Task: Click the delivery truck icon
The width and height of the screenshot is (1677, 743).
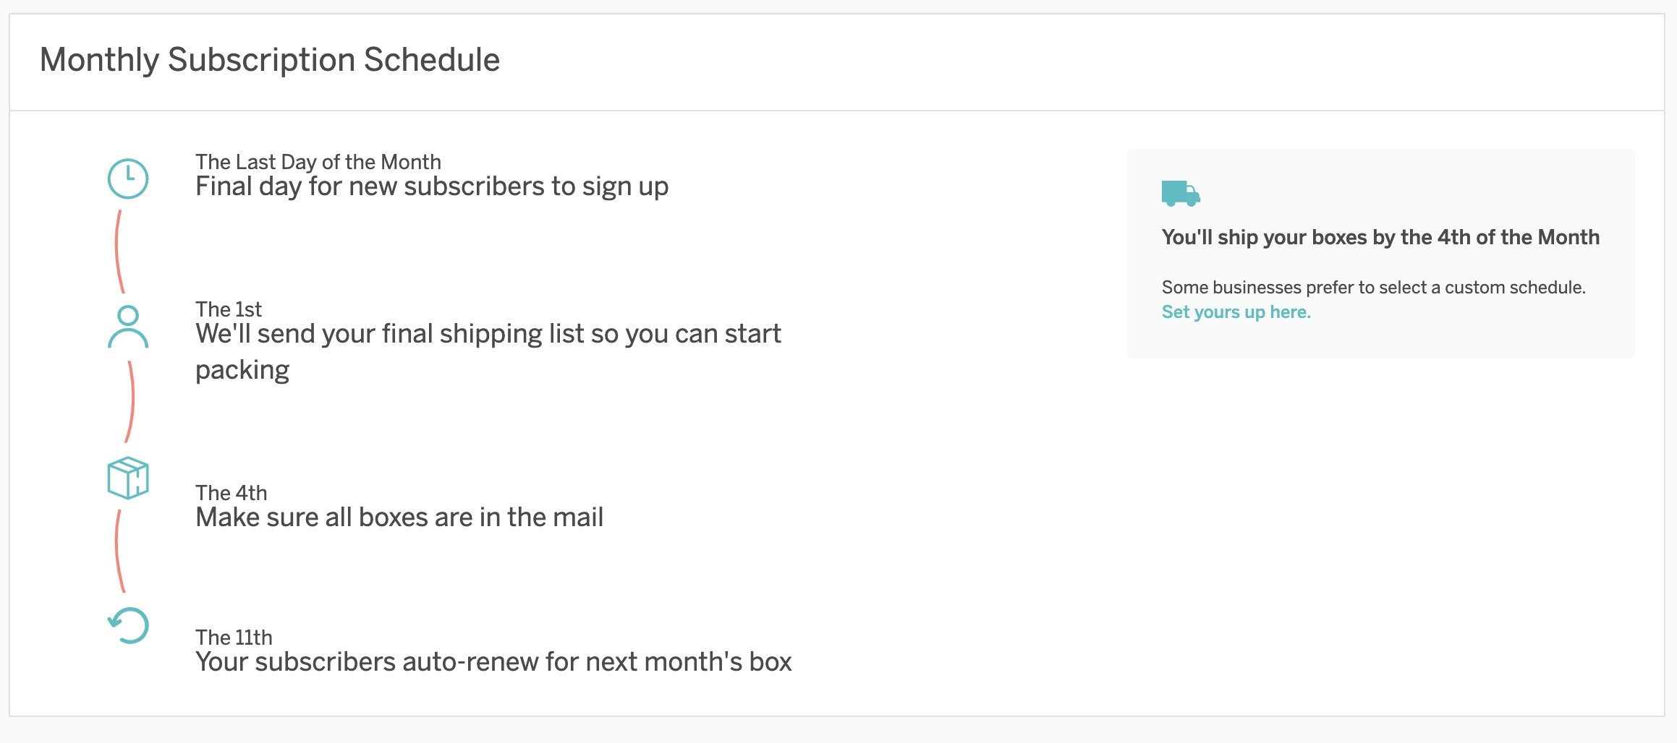Action: 1181,194
